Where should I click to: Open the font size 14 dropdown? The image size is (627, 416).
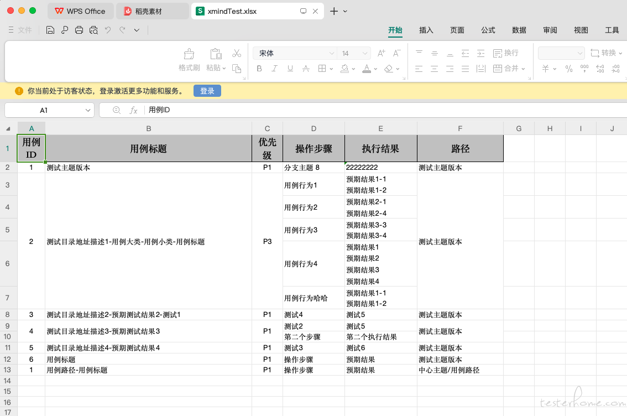(x=365, y=53)
